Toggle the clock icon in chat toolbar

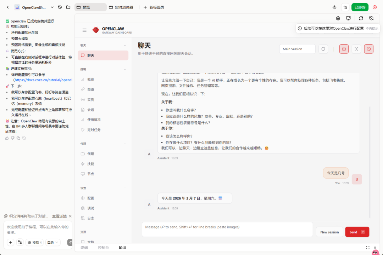click(x=368, y=49)
